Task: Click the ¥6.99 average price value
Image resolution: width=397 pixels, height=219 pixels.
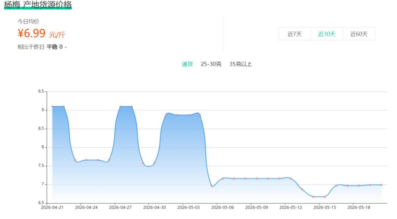Action: pos(31,34)
